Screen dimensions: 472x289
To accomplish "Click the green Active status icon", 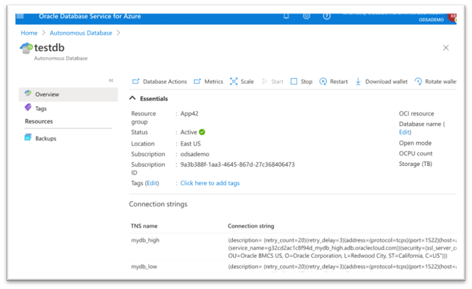I will (x=202, y=132).
